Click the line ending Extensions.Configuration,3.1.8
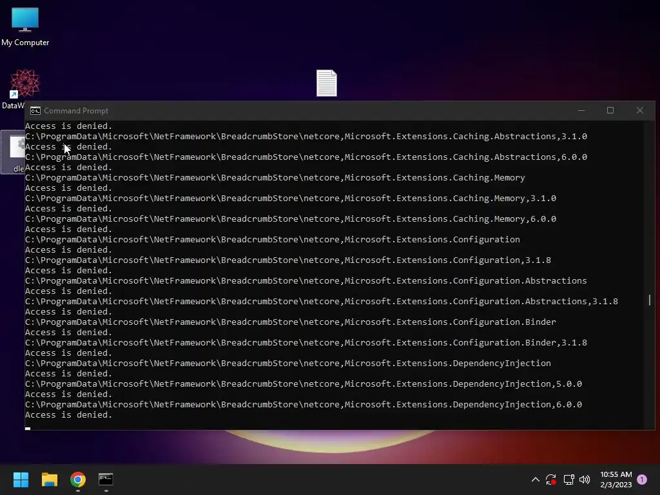 coord(288,260)
